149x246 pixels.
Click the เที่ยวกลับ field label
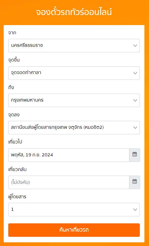(17, 170)
